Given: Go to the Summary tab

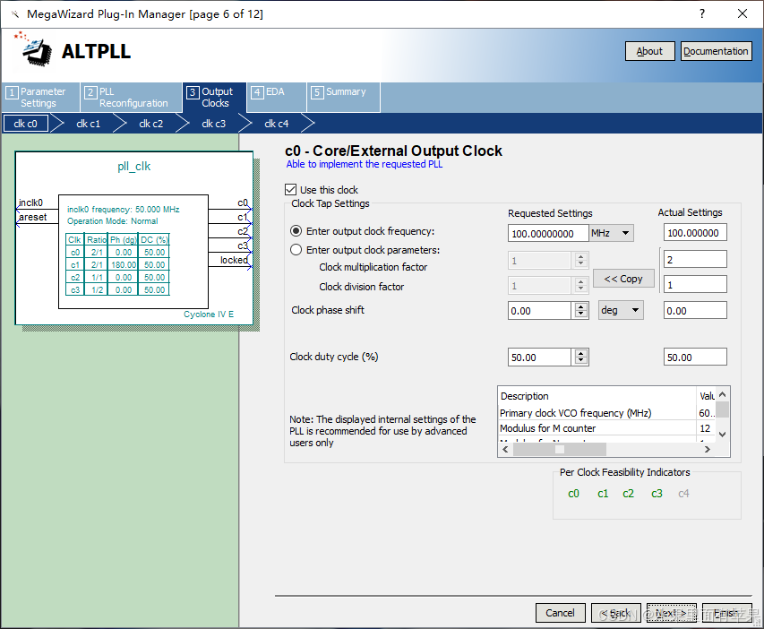Looking at the screenshot, I should pos(344,97).
